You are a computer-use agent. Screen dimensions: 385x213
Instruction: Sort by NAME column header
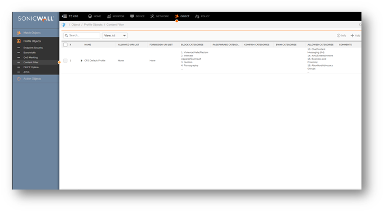point(87,45)
